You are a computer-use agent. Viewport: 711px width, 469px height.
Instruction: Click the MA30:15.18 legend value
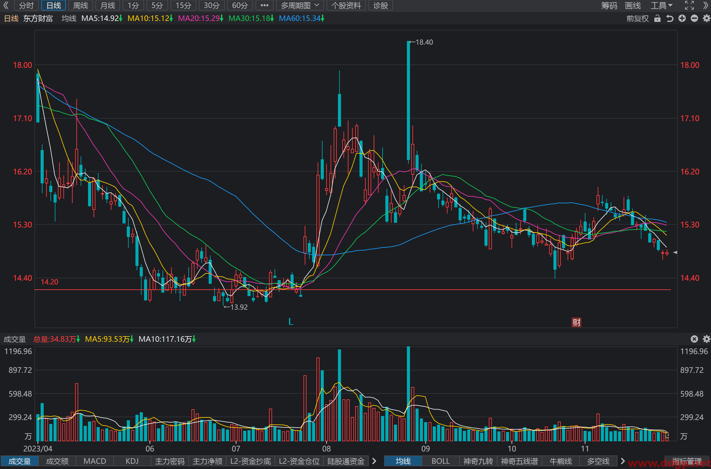click(x=251, y=18)
